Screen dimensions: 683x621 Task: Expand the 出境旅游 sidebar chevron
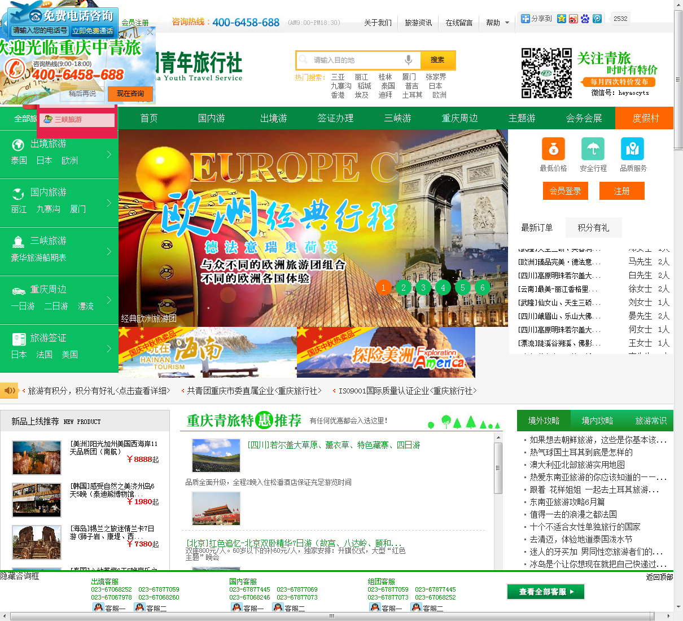tap(109, 154)
